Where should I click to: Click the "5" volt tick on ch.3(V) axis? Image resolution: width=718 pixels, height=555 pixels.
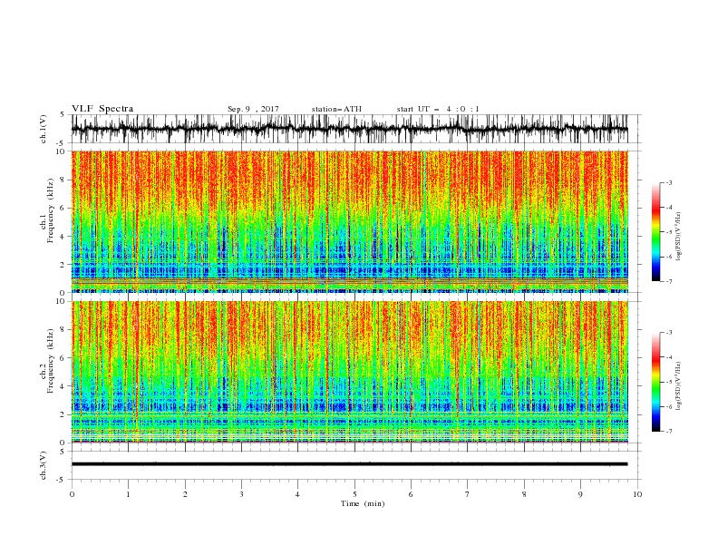(63, 451)
